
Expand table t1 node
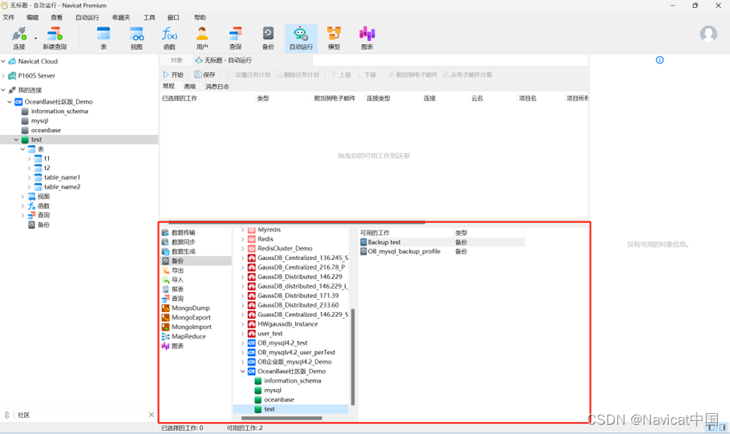[x=29, y=158]
